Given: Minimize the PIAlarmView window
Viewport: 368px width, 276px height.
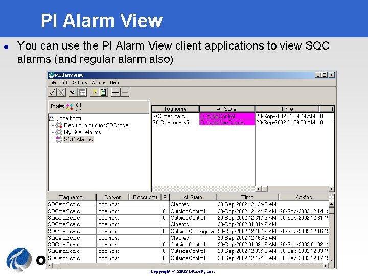Looking at the screenshot, I should pos(318,75).
